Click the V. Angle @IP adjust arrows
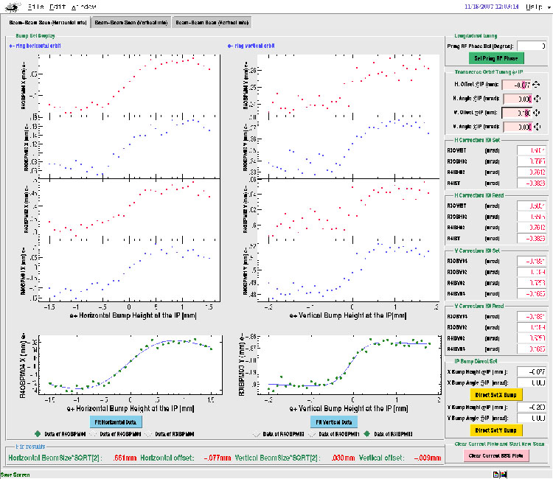This screenshot has height=479, width=553. coord(538,127)
